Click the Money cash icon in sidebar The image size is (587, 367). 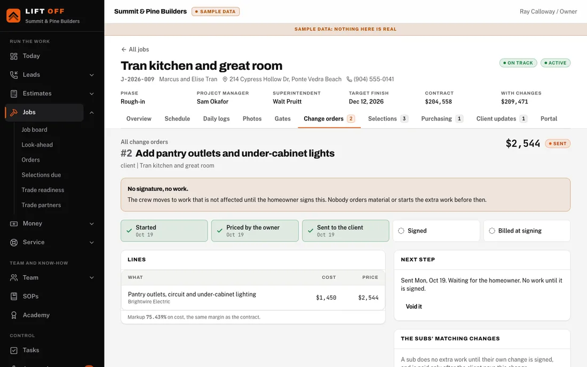coord(14,224)
